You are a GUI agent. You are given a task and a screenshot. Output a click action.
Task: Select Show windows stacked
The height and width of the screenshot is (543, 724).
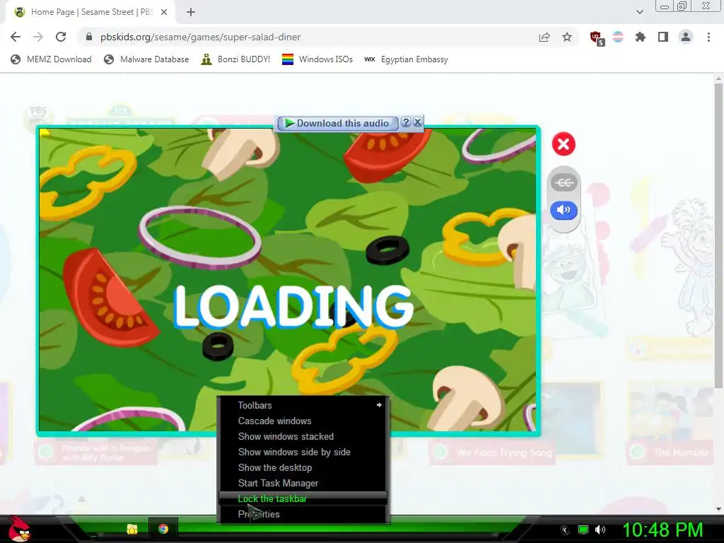point(303,436)
